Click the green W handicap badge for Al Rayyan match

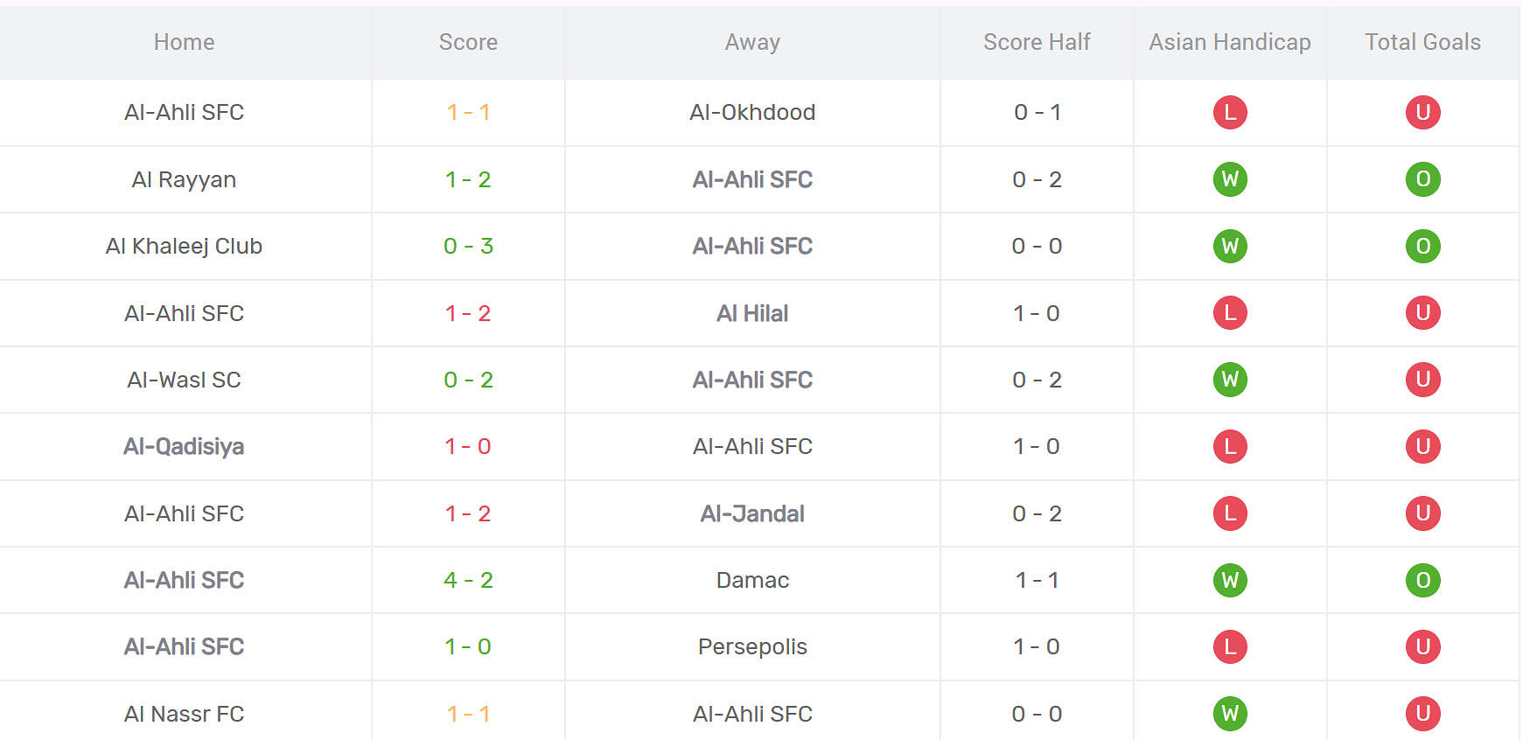tap(1230, 179)
